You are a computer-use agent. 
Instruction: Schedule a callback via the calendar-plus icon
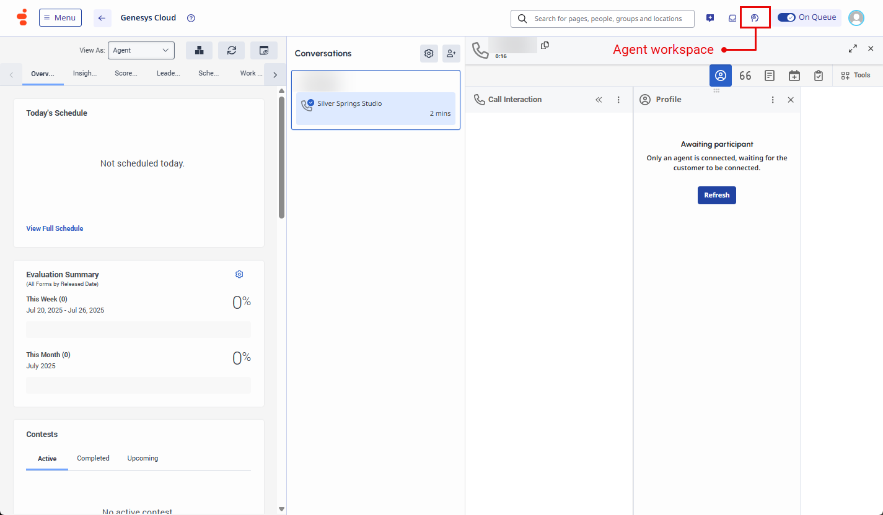pyautogui.click(x=794, y=75)
